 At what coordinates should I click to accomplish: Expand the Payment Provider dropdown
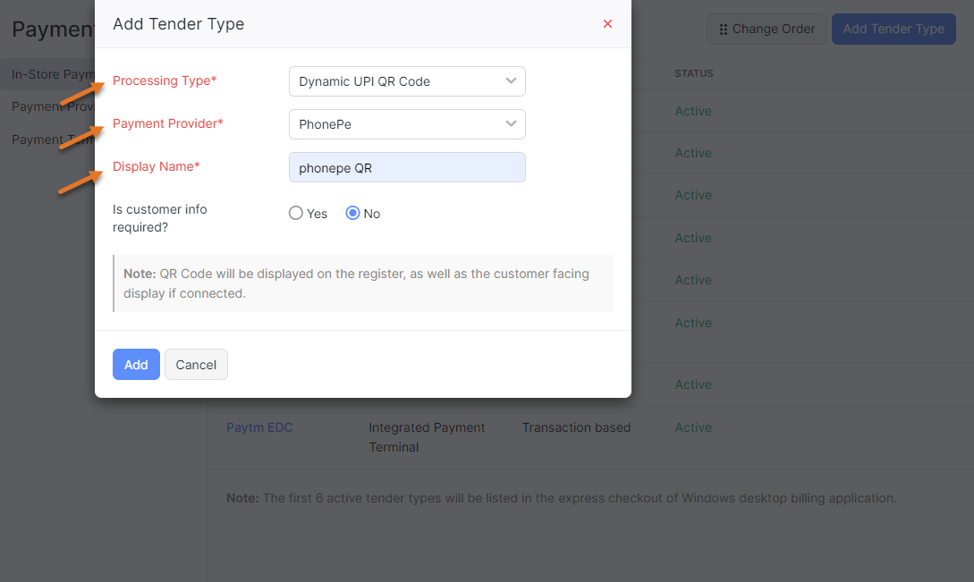click(x=407, y=124)
